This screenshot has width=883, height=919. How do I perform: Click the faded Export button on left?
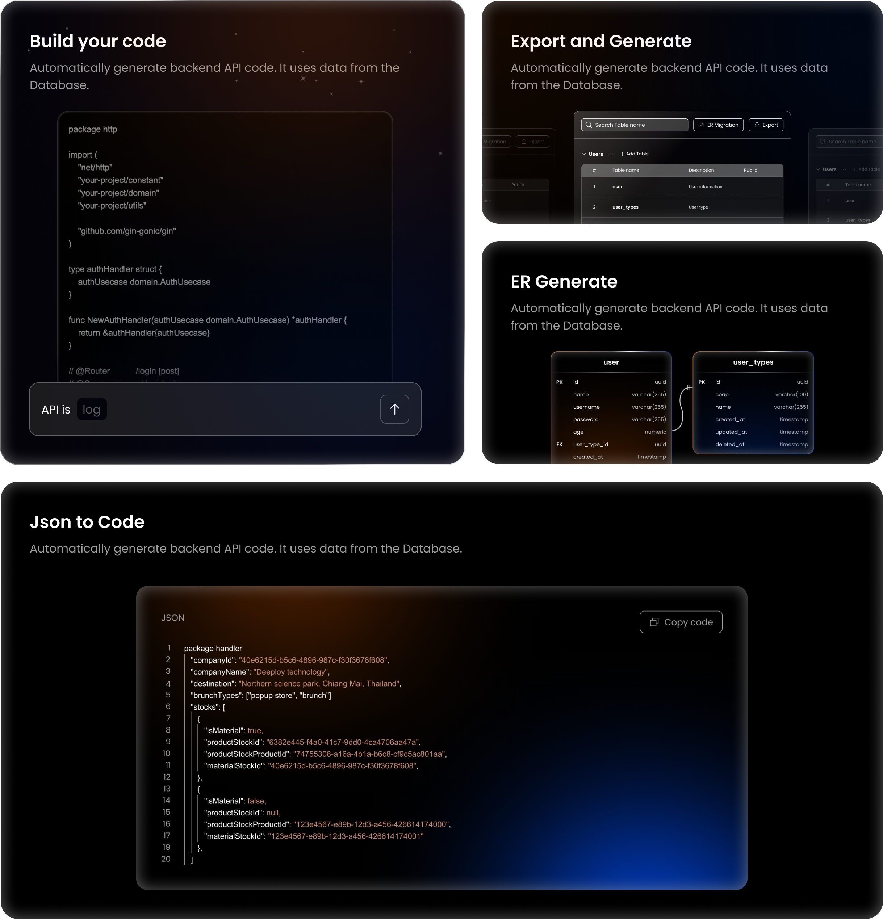click(x=532, y=142)
